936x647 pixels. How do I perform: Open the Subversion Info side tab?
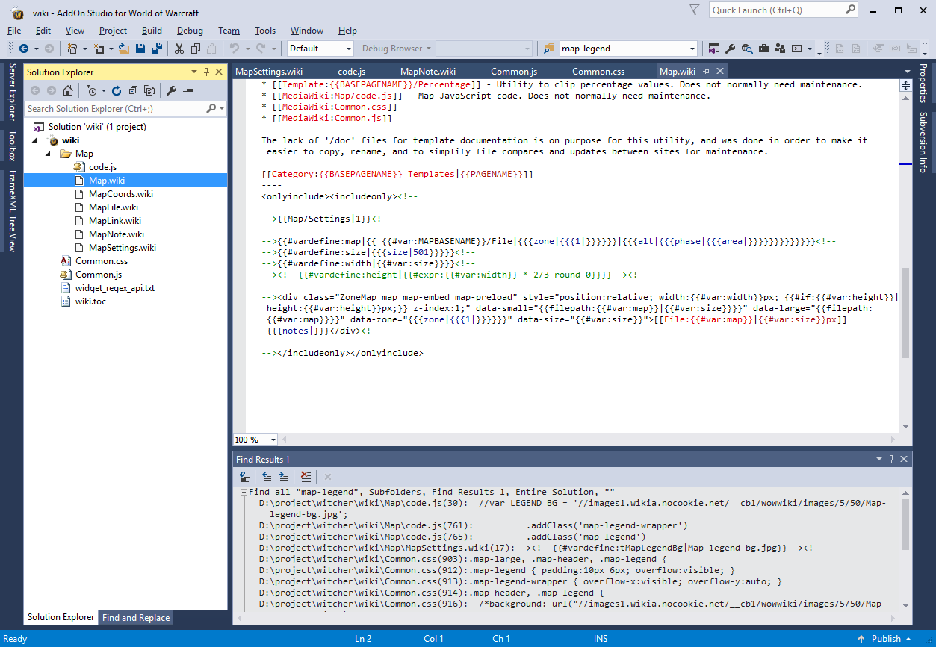(x=923, y=142)
